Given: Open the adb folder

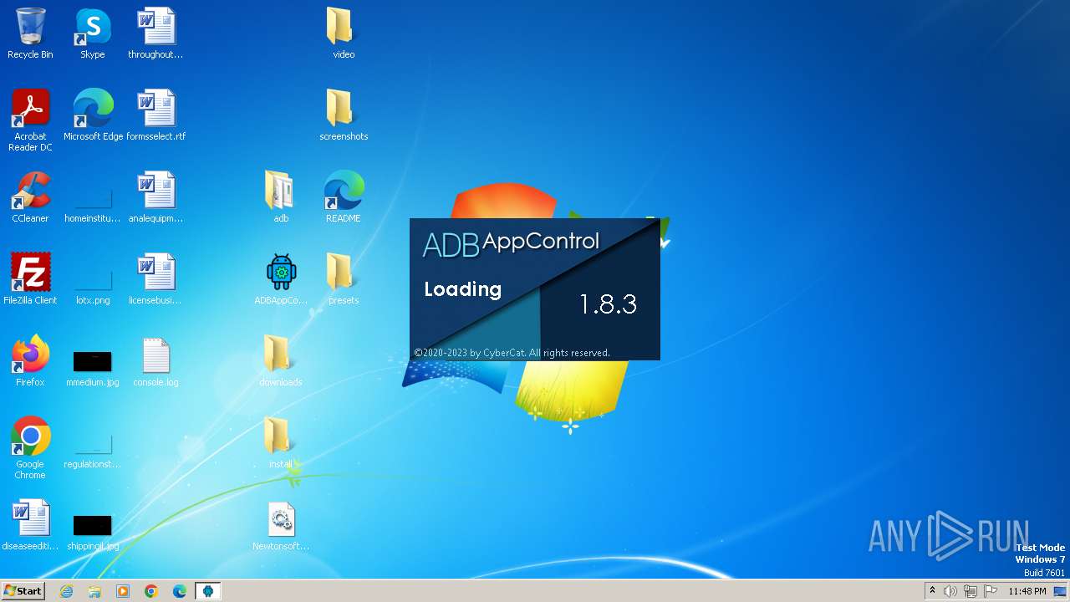Looking at the screenshot, I should (x=281, y=197).
